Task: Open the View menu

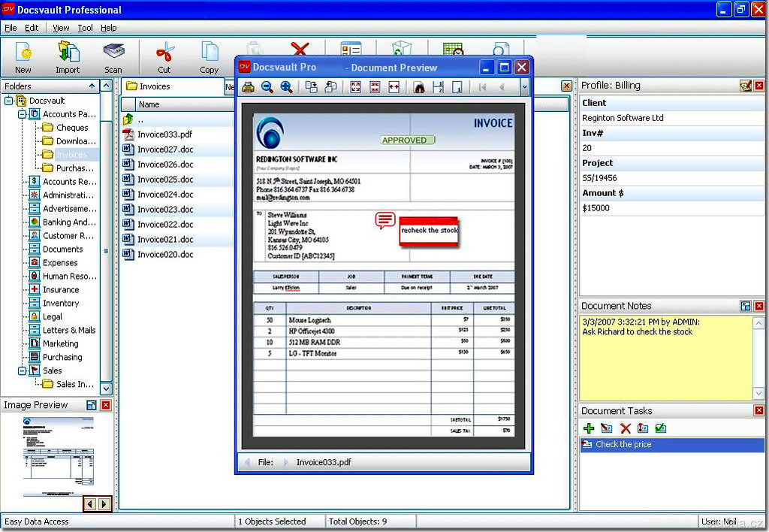Action: pos(61,28)
